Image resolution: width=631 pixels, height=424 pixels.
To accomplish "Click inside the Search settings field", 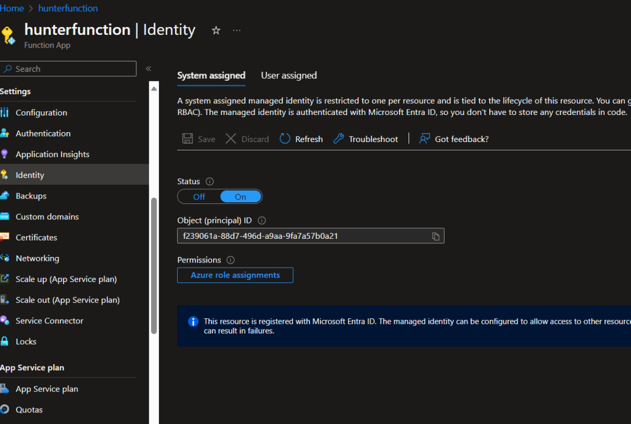I will click(66, 69).
